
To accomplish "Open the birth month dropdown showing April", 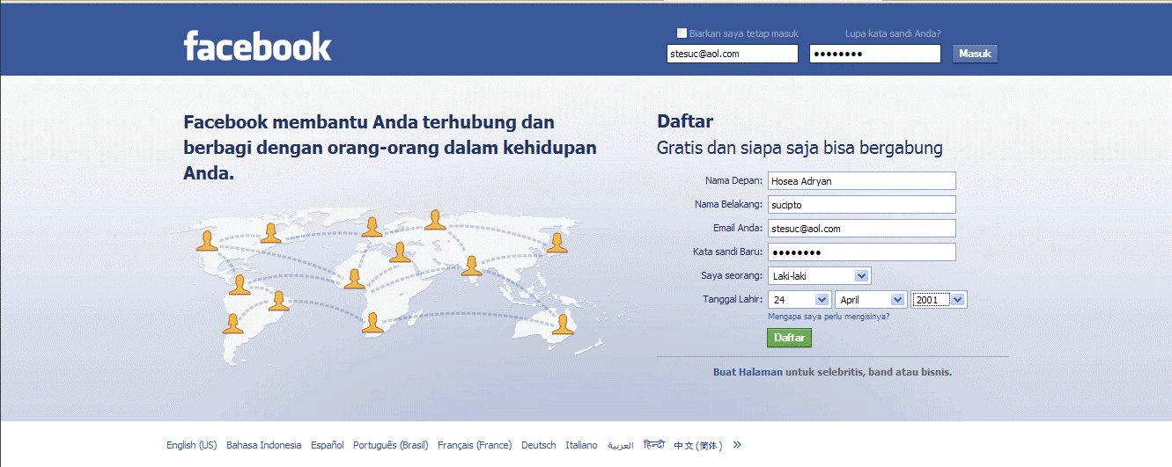I will click(871, 300).
